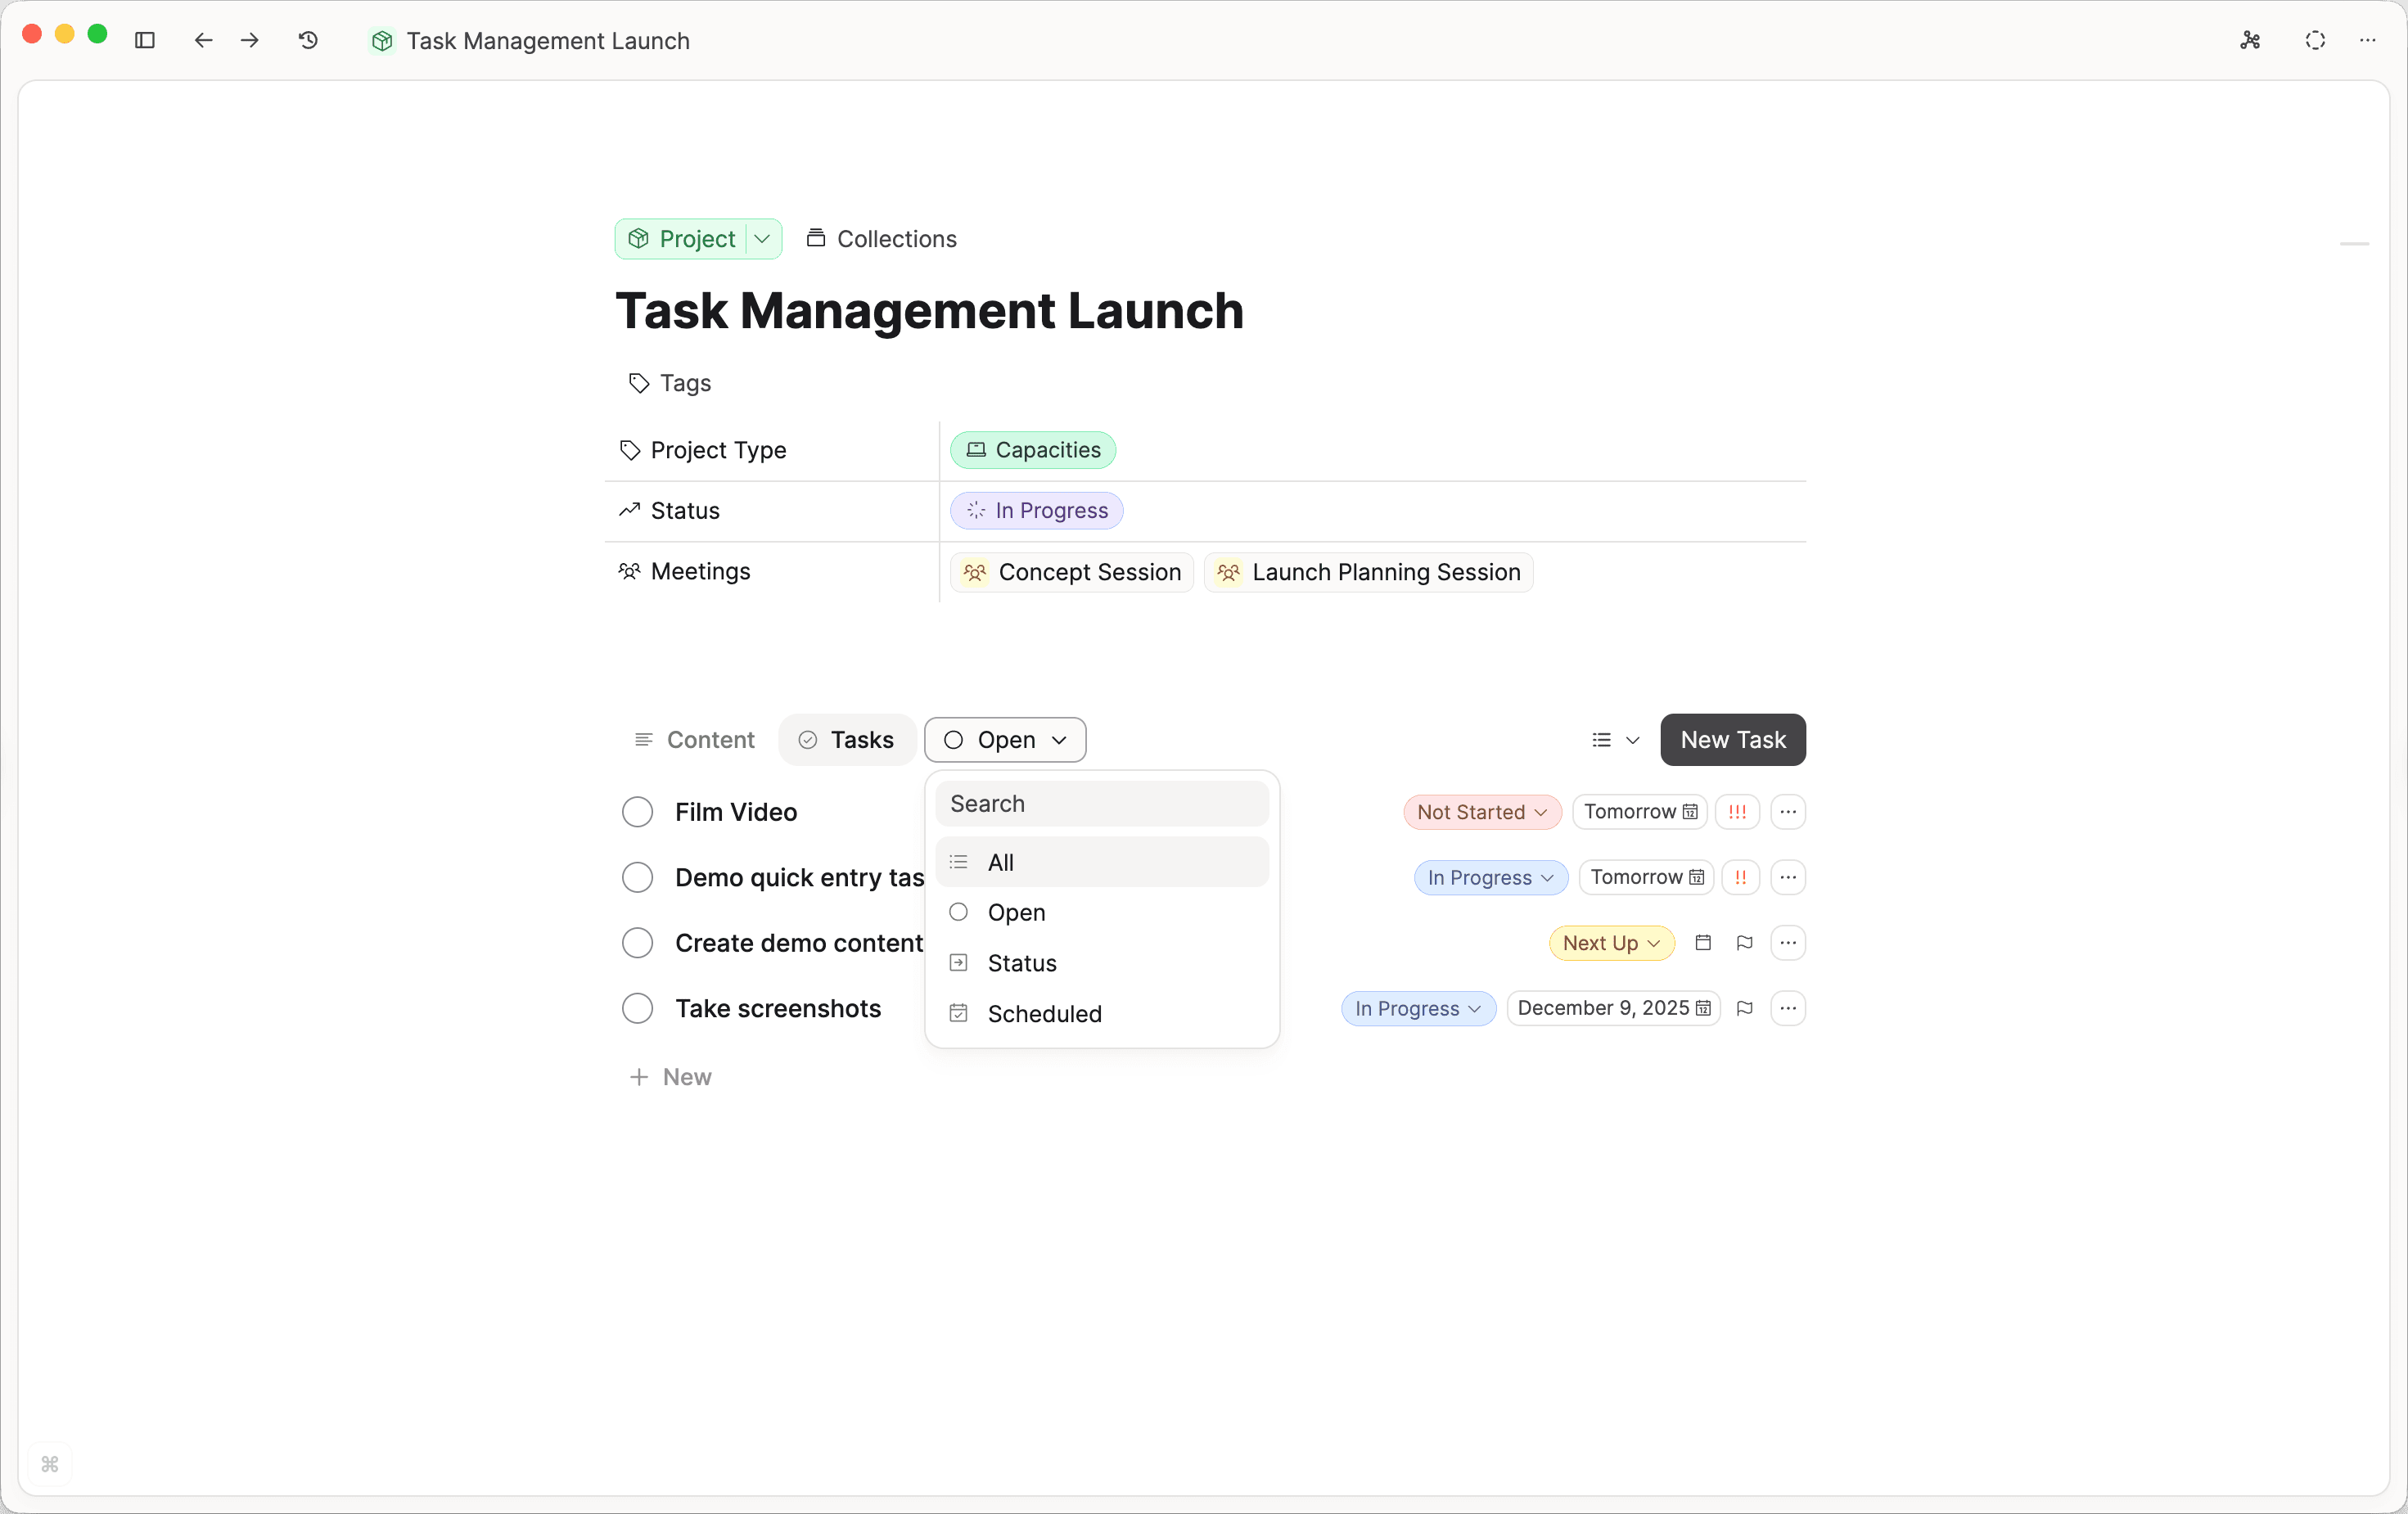Open history via the clock-arrow icon
Viewport: 2408px width, 1514px height.
[308, 41]
